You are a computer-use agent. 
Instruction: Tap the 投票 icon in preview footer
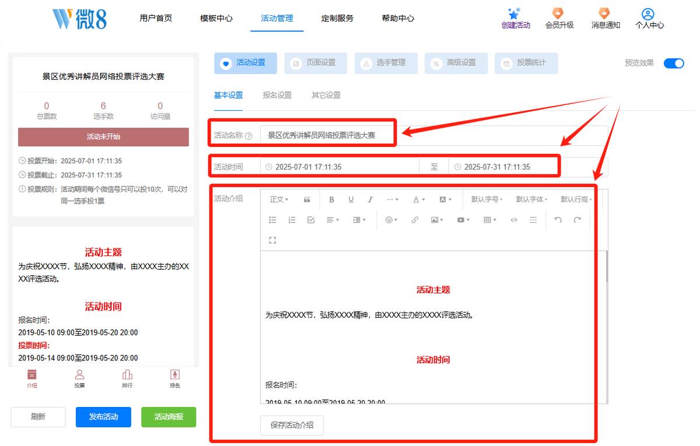tap(79, 378)
